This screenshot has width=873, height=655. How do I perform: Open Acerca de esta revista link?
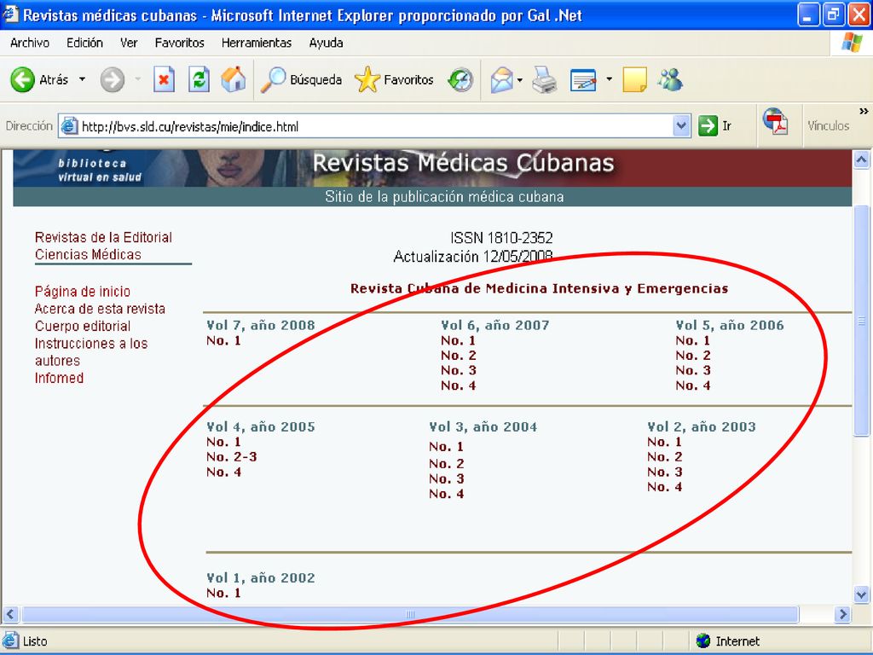pyautogui.click(x=101, y=309)
